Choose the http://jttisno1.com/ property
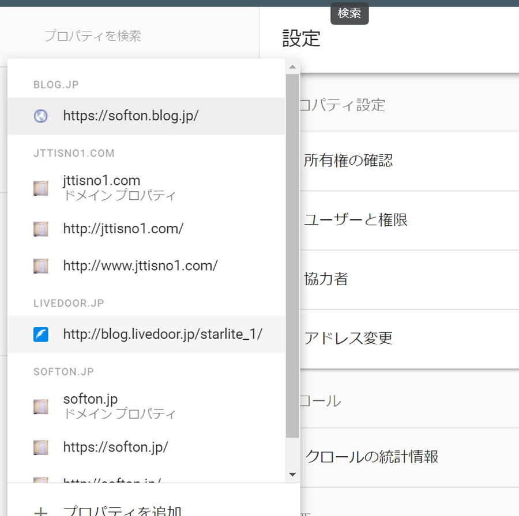 [146, 229]
